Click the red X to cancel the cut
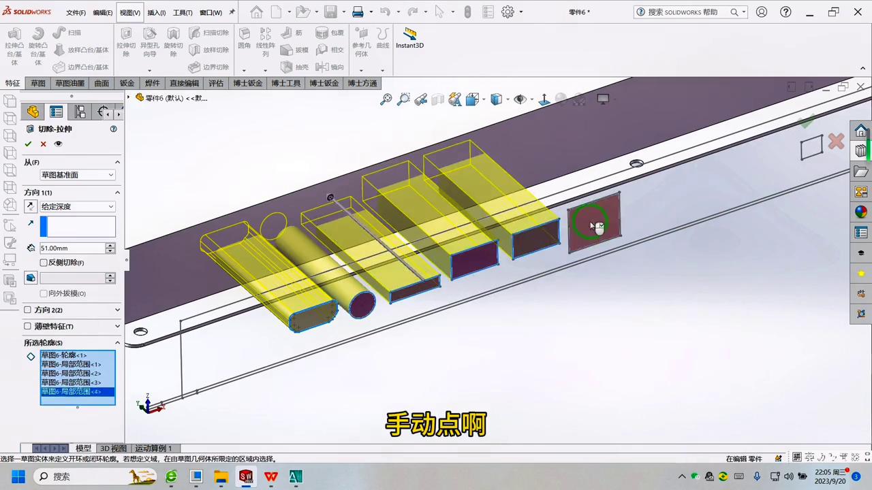Viewport: 872px width, 490px height. pyautogui.click(x=43, y=144)
